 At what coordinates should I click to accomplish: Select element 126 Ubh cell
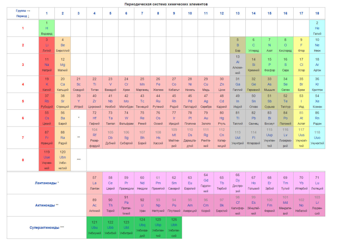[x=174, y=228]
